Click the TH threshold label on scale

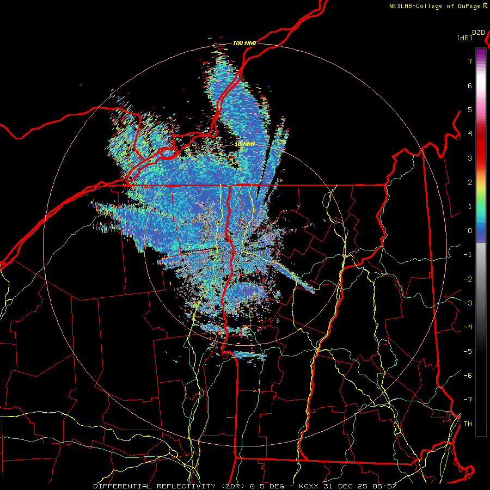point(468,424)
